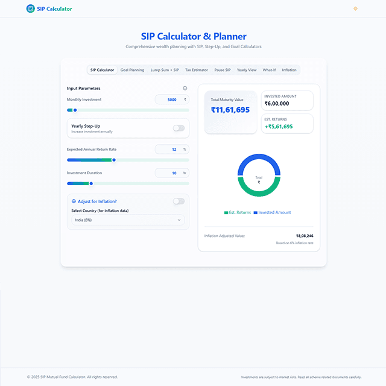Click the Expected Annual Return Rate slider
The image size is (386, 386).
coord(128,160)
